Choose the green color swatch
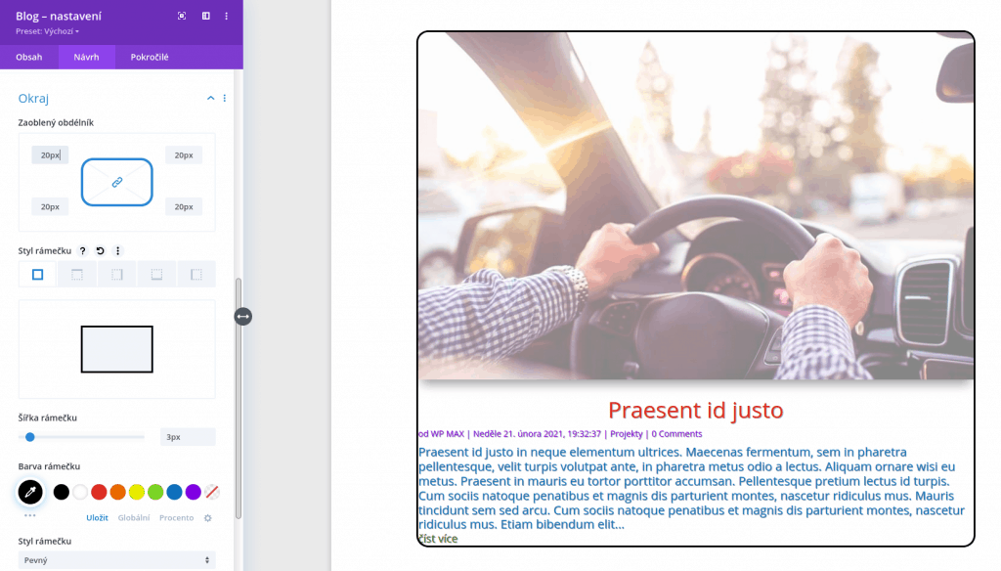Screen dimensions: 1001x571 pos(155,492)
